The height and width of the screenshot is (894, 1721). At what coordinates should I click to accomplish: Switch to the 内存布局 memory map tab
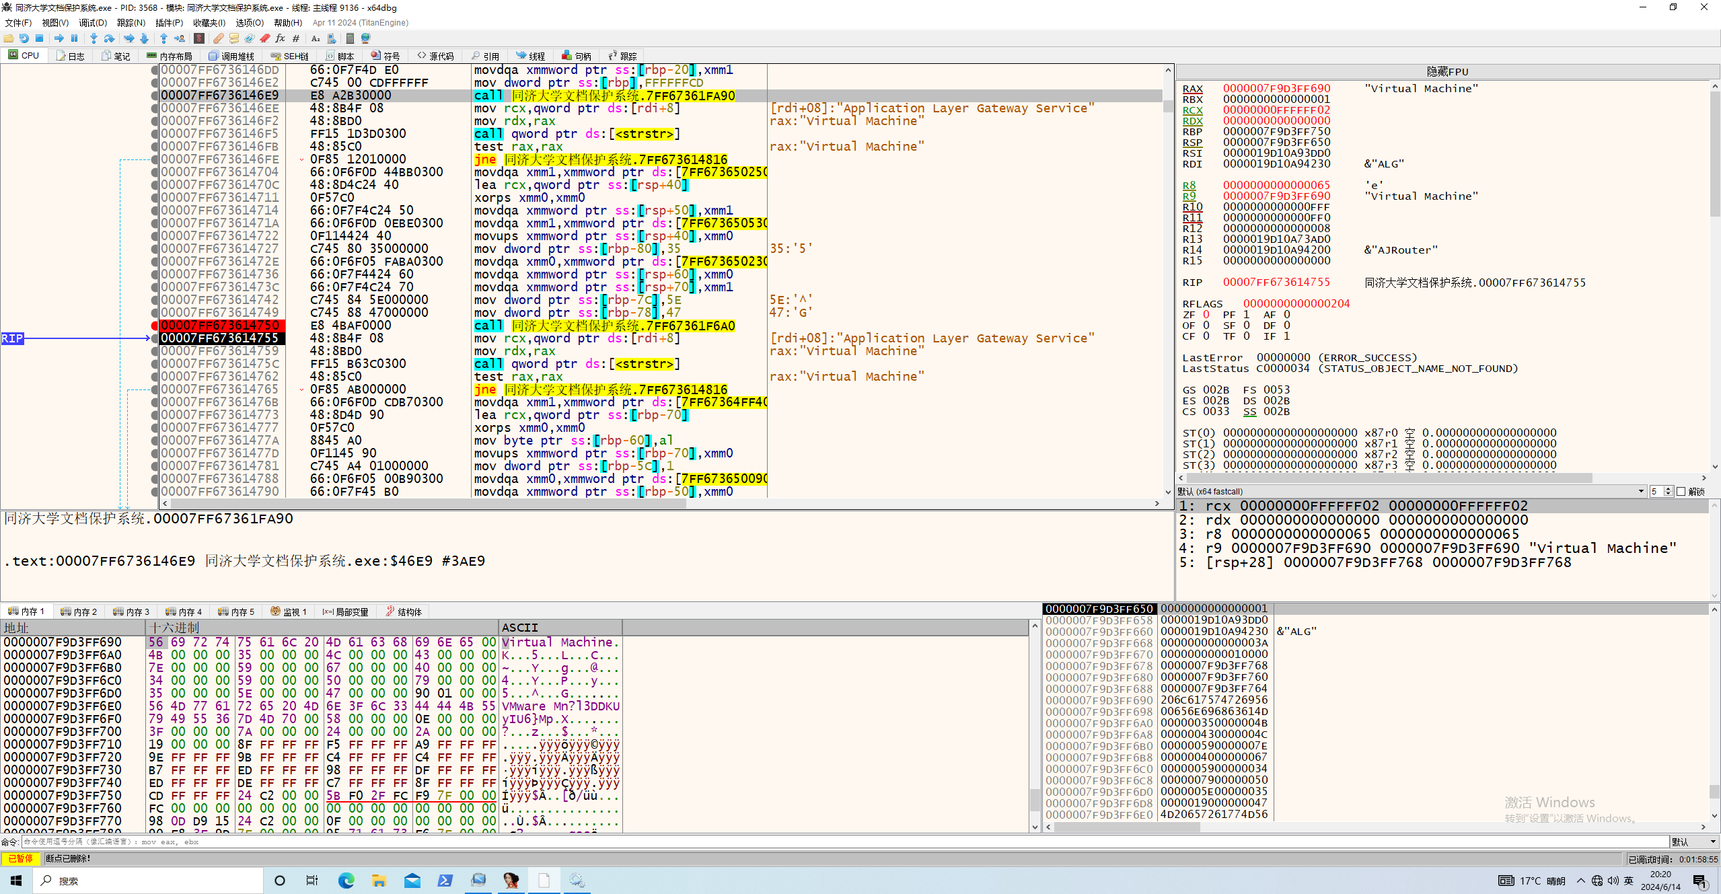coord(170,56)
